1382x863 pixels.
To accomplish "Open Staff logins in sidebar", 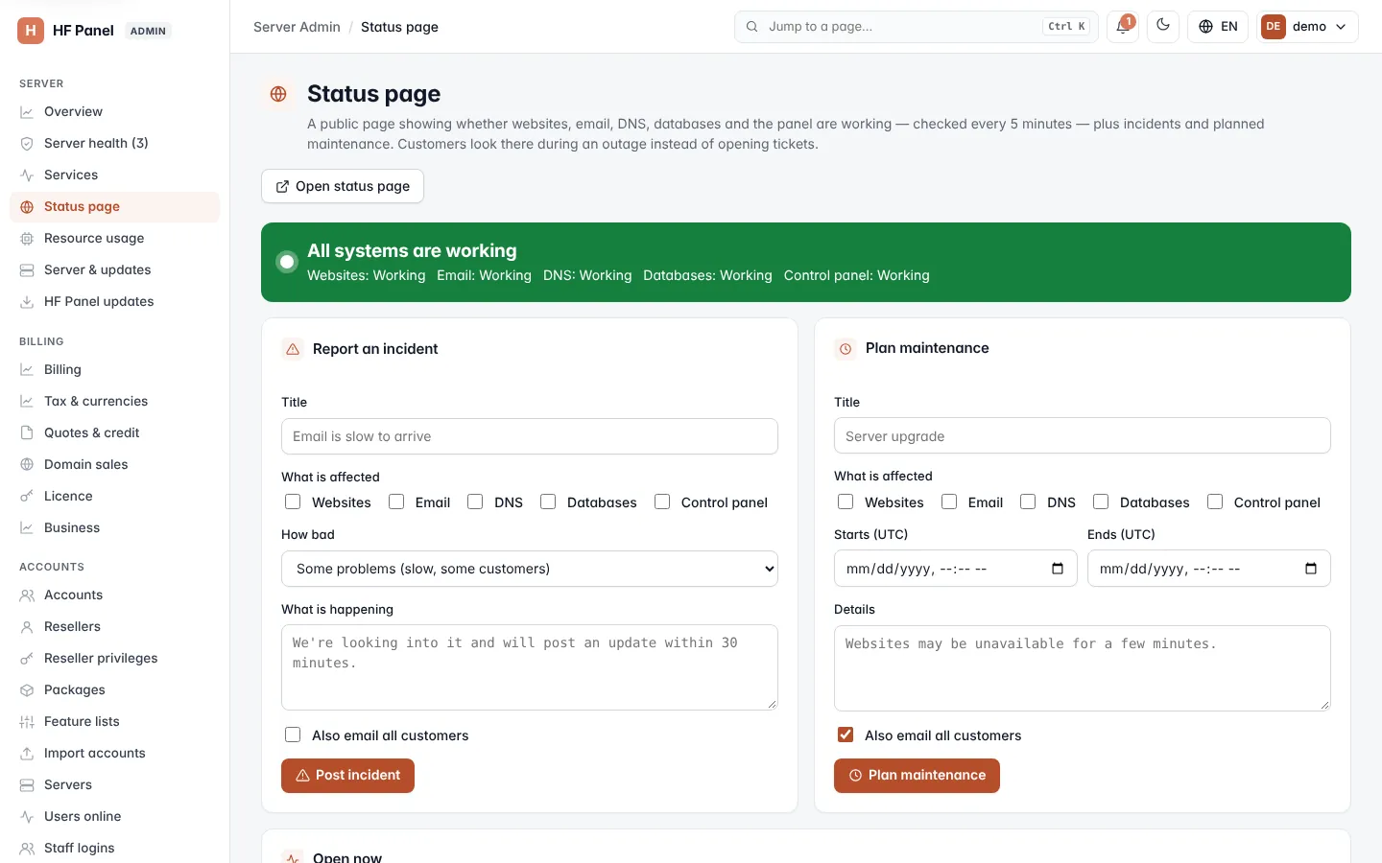I will click(114, 849).
